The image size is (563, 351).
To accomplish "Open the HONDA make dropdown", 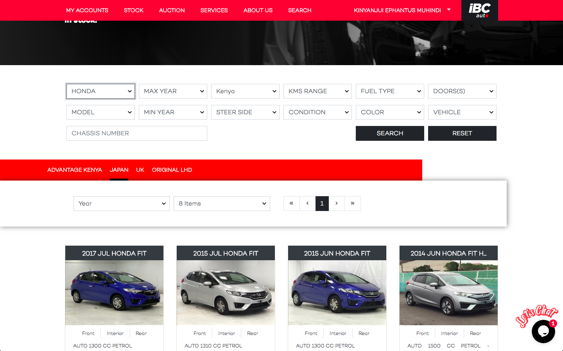I will click(x=101, y=91).
